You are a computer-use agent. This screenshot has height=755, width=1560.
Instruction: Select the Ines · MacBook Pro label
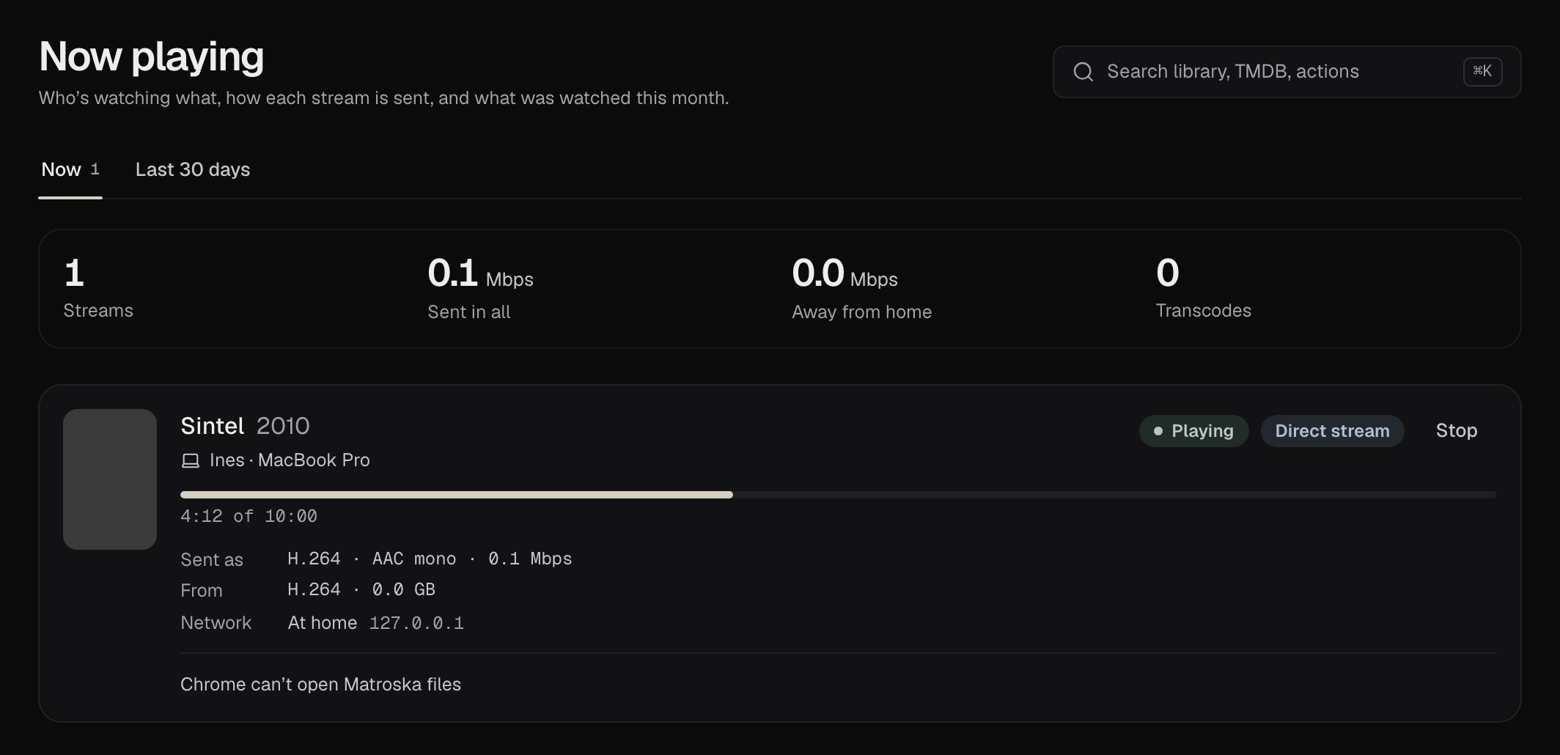[x=290, y=460]
